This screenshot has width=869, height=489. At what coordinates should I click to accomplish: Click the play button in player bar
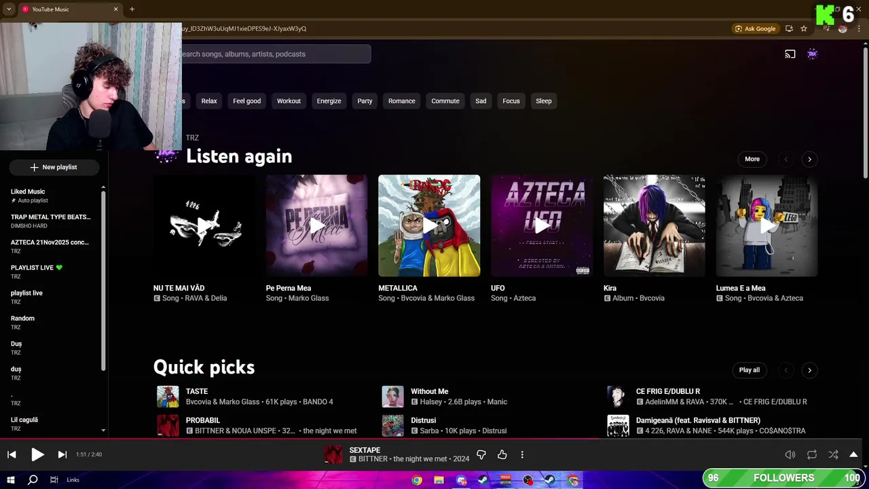pos(37,454)
